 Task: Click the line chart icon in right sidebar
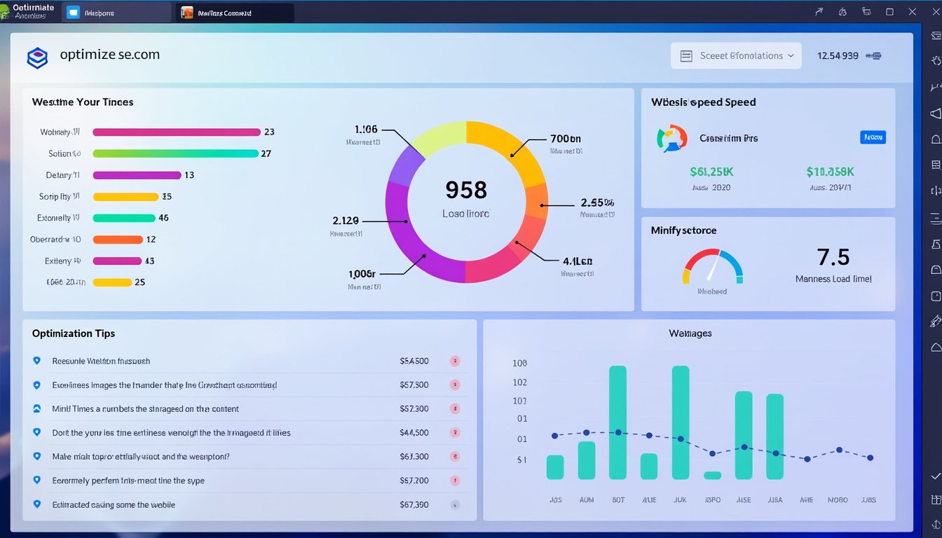pos(936,88)
